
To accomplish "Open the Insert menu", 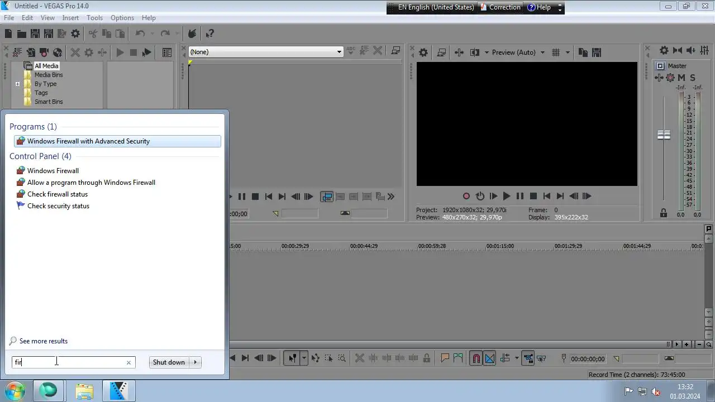I will 70,18.
